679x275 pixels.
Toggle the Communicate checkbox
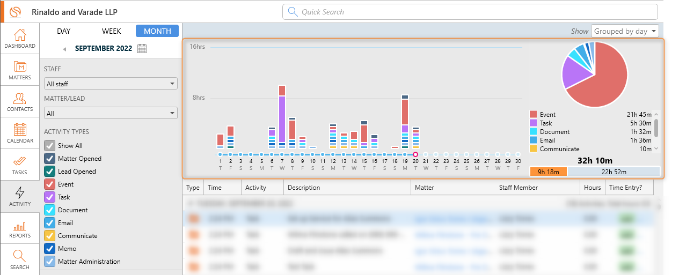[49, 236]
